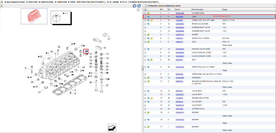Image resolution: width=276 pixels, height=133 pixels.
Task: Select callout number 5 in the diagram
Action: coord(75,90)
